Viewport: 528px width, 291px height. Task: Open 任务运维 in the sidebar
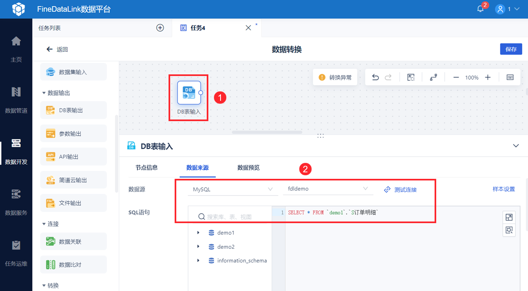[16, 253]
